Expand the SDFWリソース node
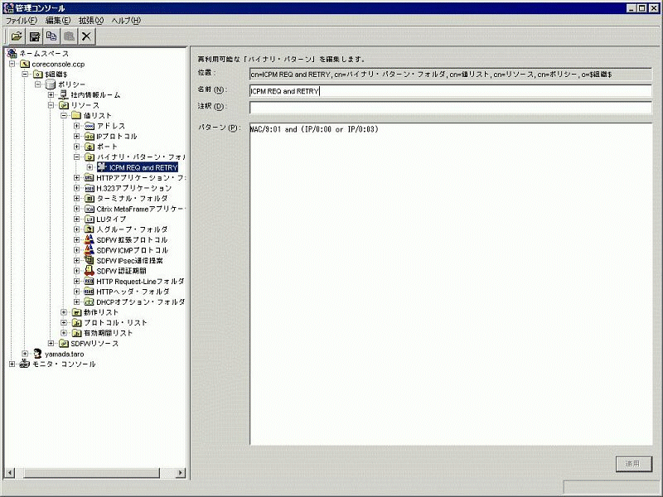The image size is (663, 497). click(x=51, y=344)
